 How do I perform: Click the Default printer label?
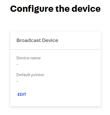coord(30,75)
